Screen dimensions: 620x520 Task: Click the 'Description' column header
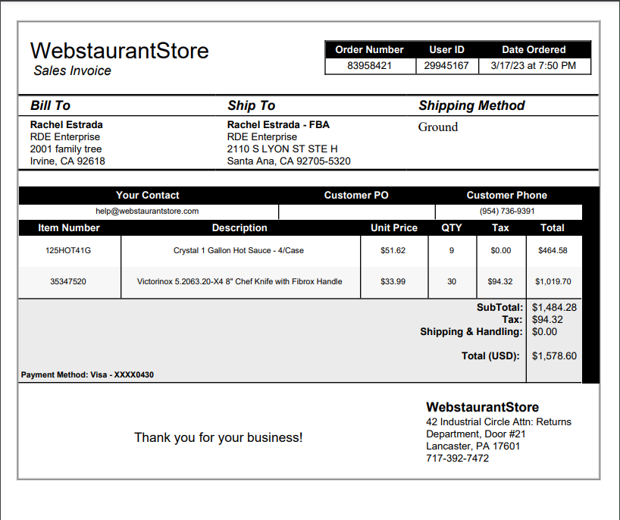pos(240,228)
